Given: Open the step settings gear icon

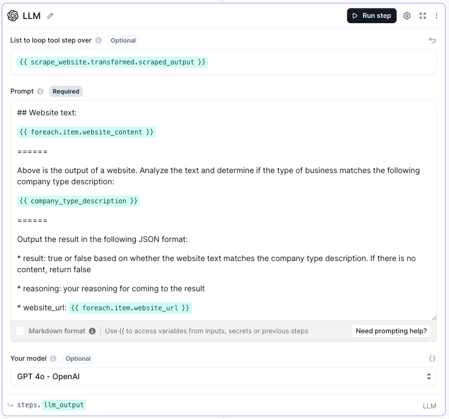Looking at the screenshot, I should click(x=407, y=16).
